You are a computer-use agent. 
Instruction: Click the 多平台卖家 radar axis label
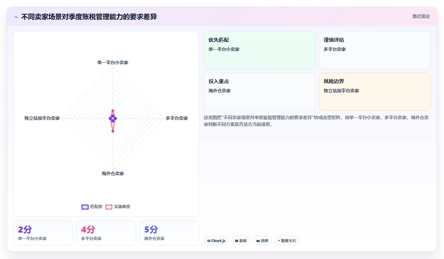(x=177, y=118)
